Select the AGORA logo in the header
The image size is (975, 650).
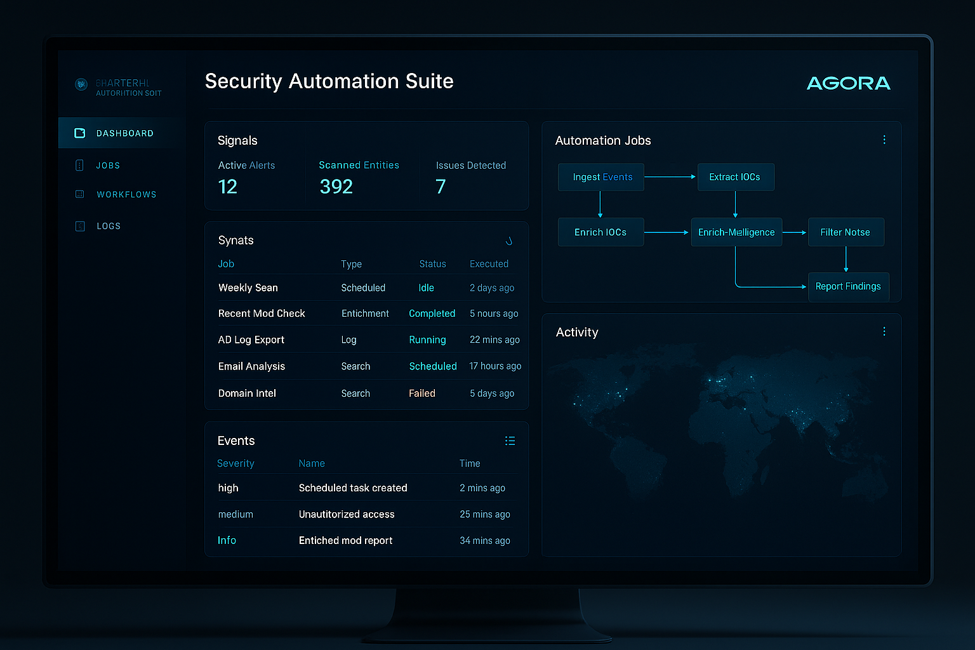849,83
